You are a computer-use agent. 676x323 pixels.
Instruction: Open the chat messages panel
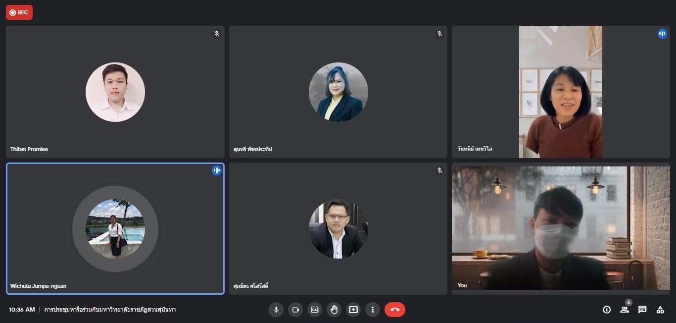pyautogui.click(x=642, y=310)
